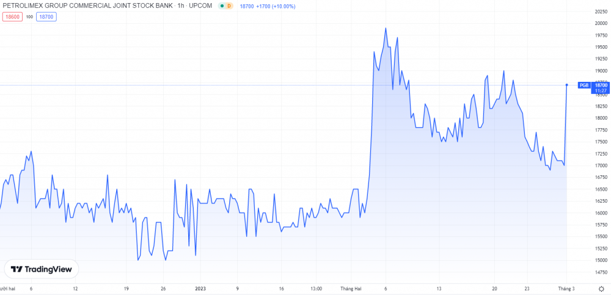Click the green market status dot
The image size is (611, 295).
coord(221,6)
